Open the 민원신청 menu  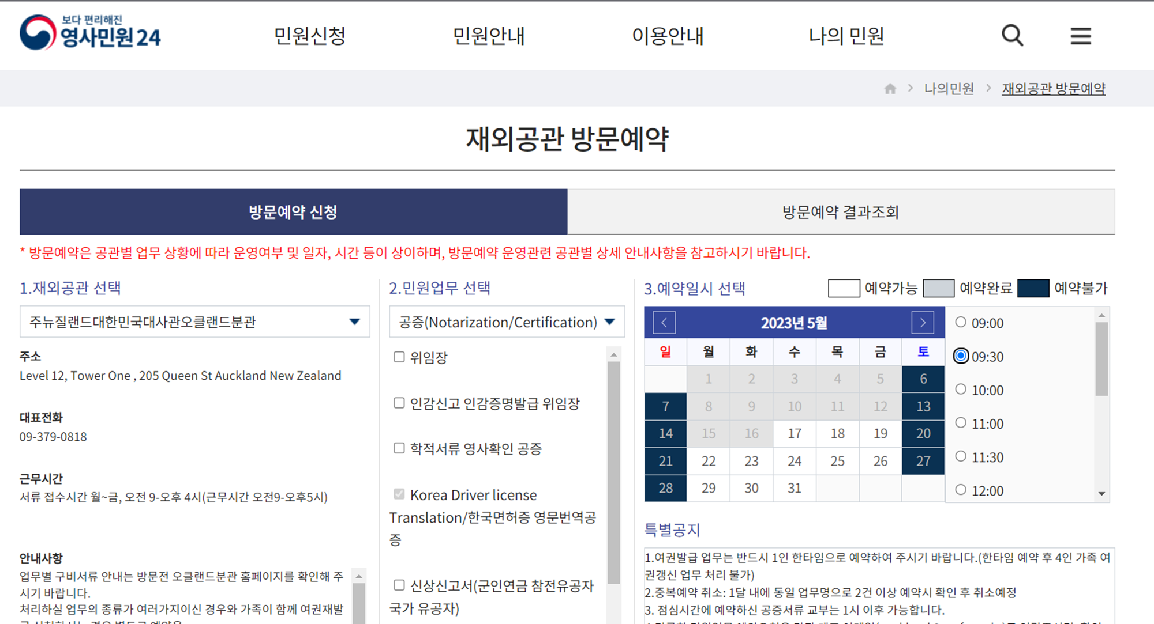pos(309,36)
